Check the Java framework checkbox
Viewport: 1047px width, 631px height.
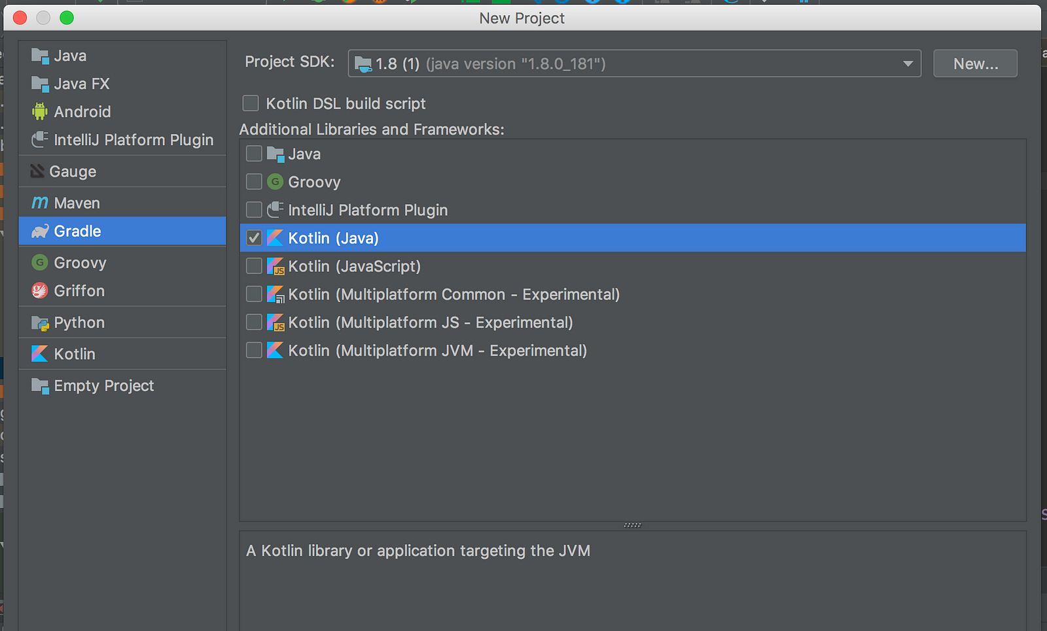click(254, 154)
